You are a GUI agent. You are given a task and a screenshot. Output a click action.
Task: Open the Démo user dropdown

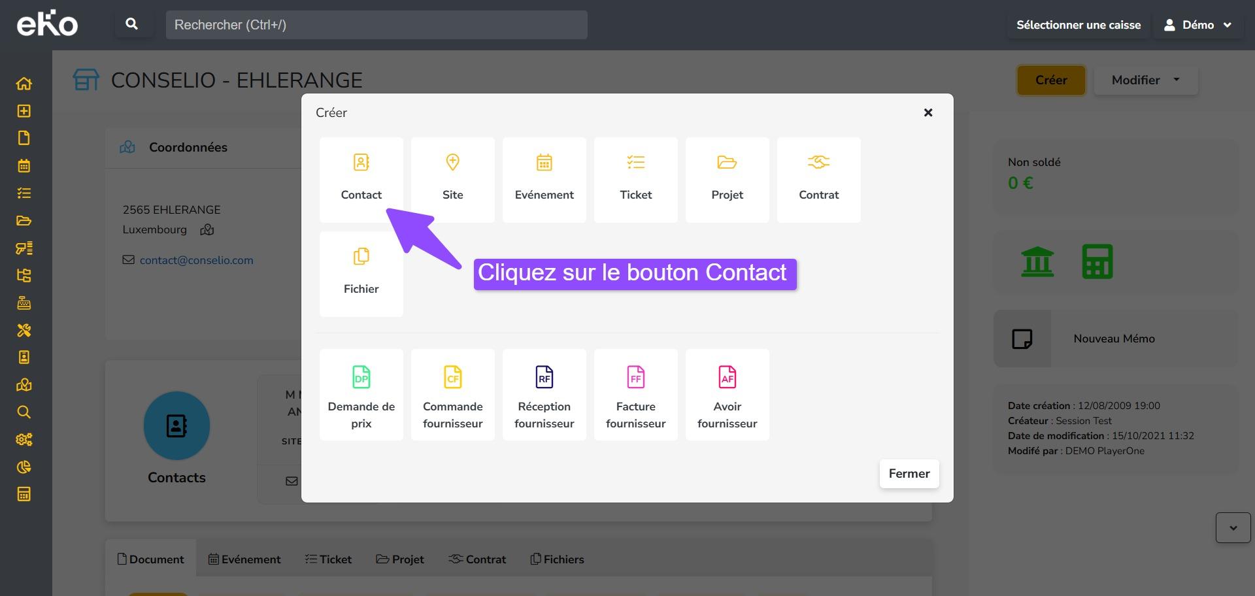point(1197,25)
